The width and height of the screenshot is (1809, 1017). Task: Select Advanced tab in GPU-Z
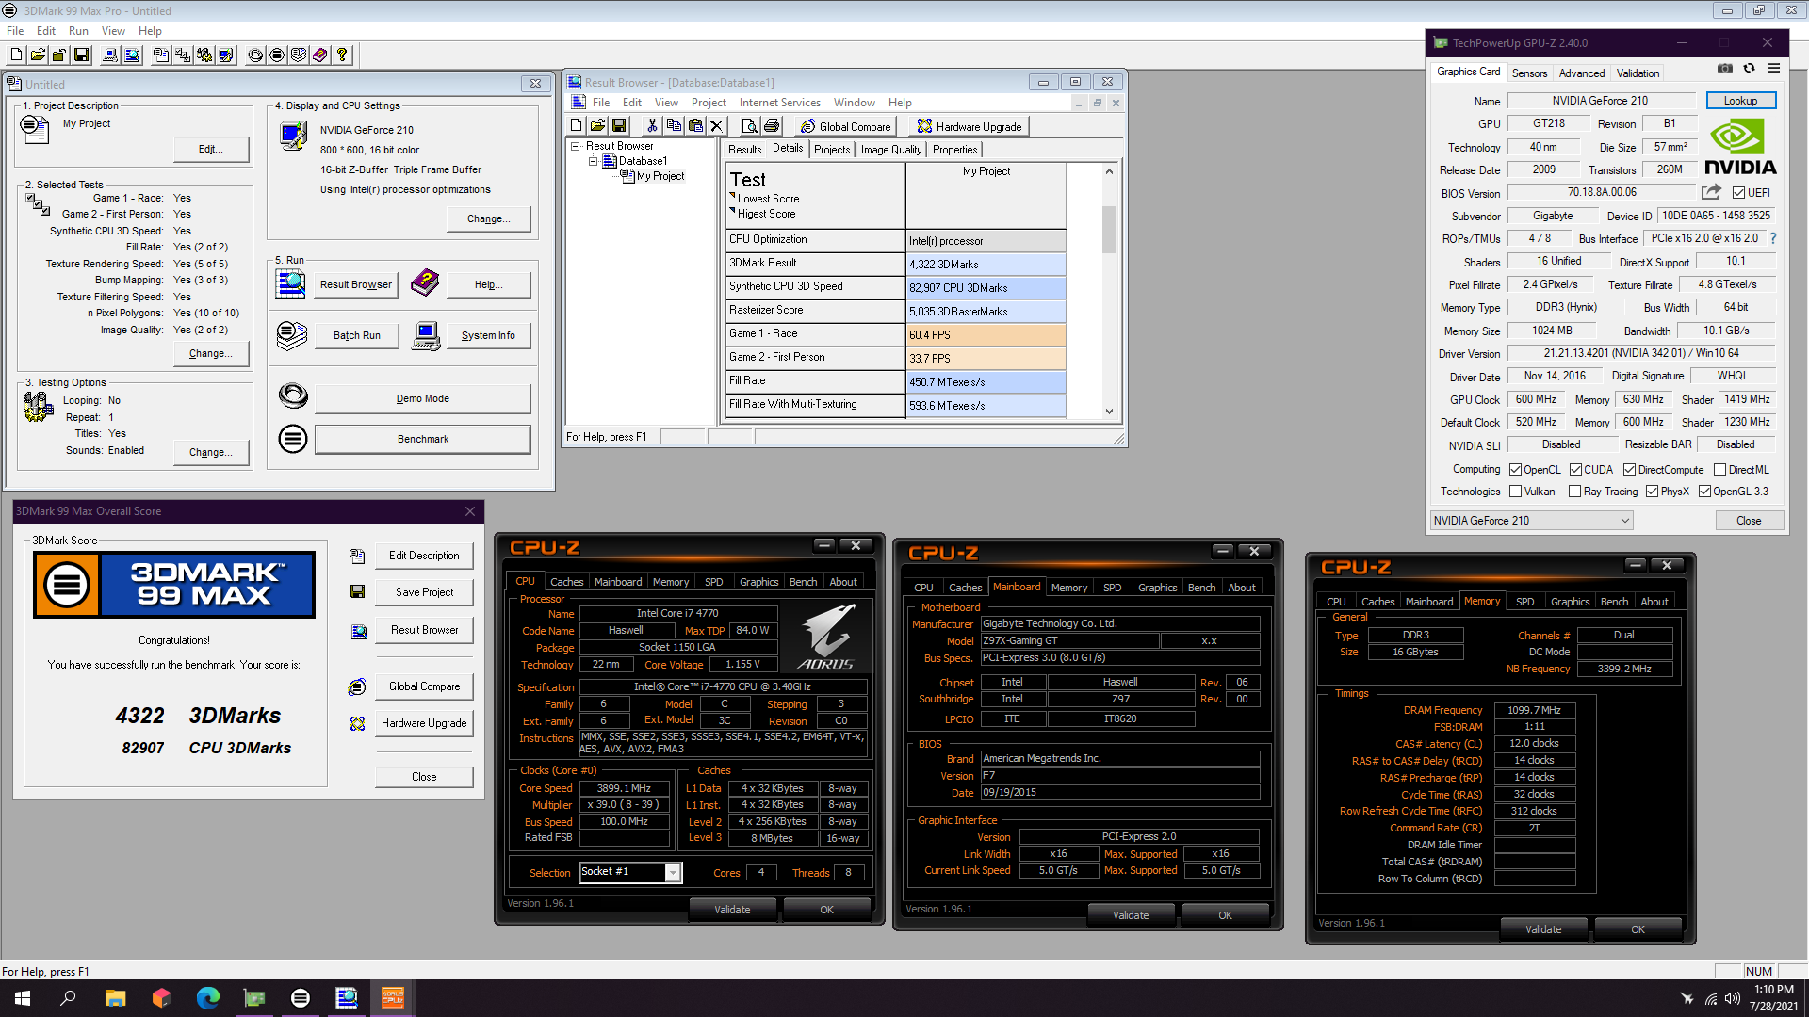click(1582, 73)
